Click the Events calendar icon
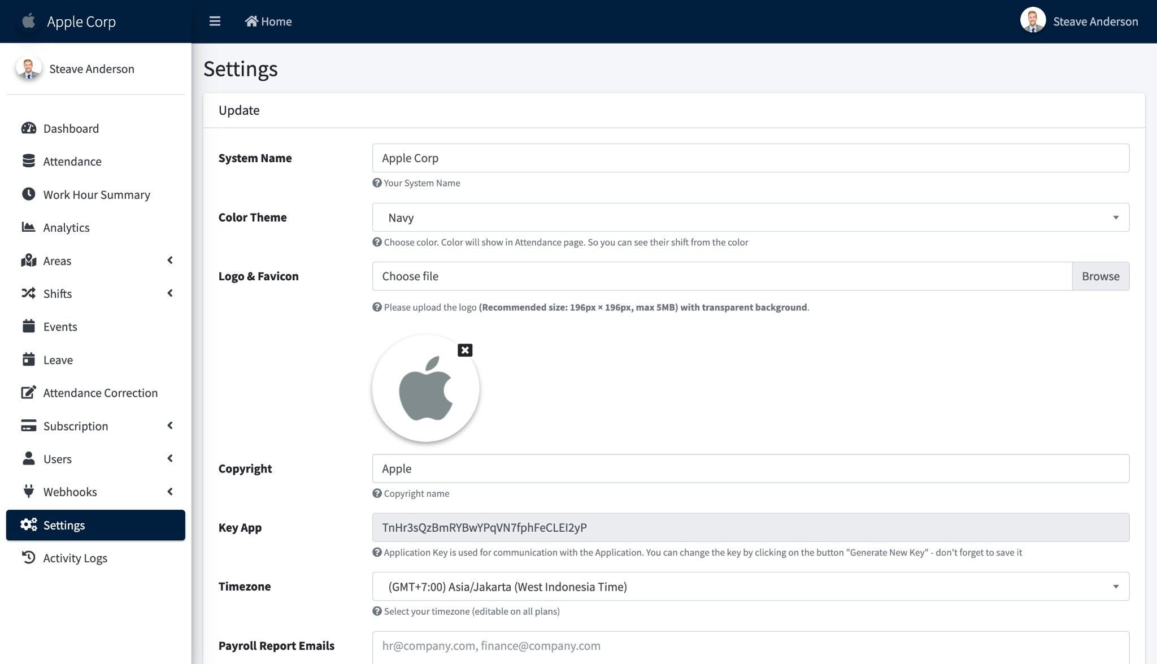Viewport: 1157px width, 664px height. 29,327
